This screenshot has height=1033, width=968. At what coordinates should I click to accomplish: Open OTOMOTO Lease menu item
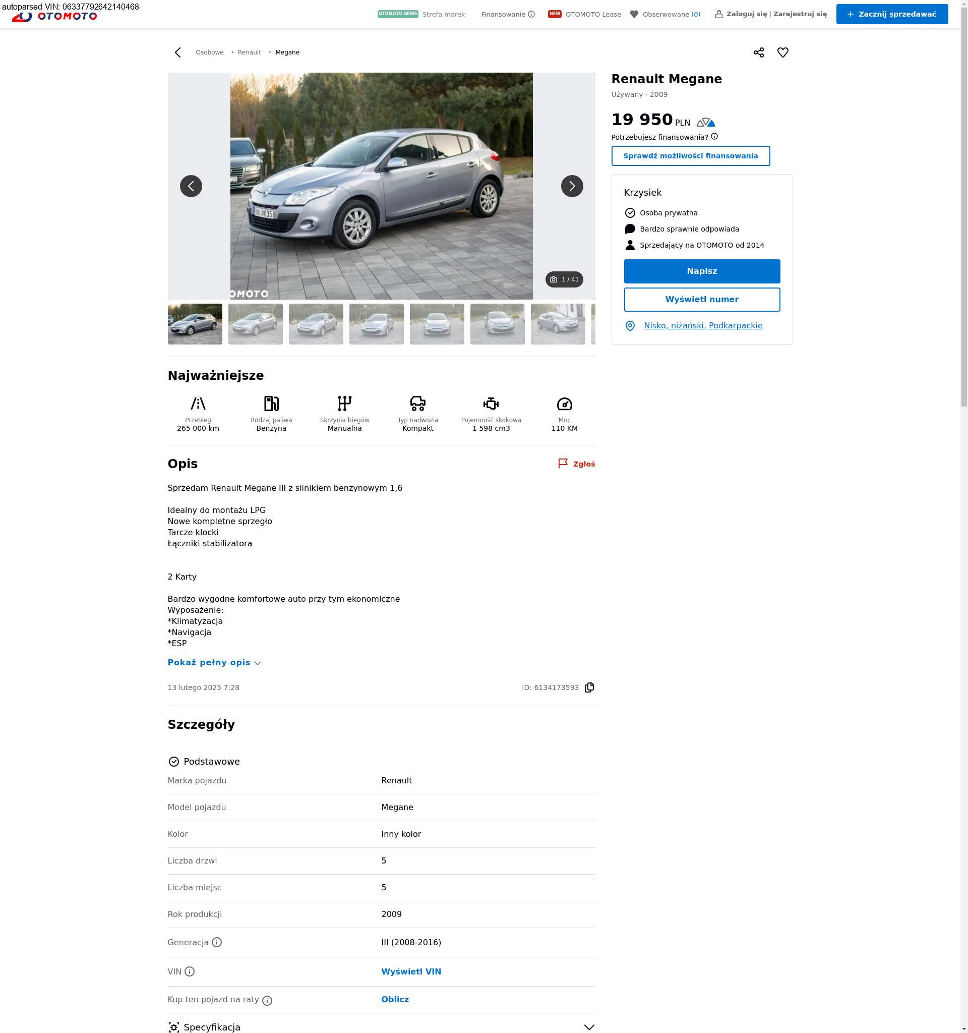pos(592,15)
